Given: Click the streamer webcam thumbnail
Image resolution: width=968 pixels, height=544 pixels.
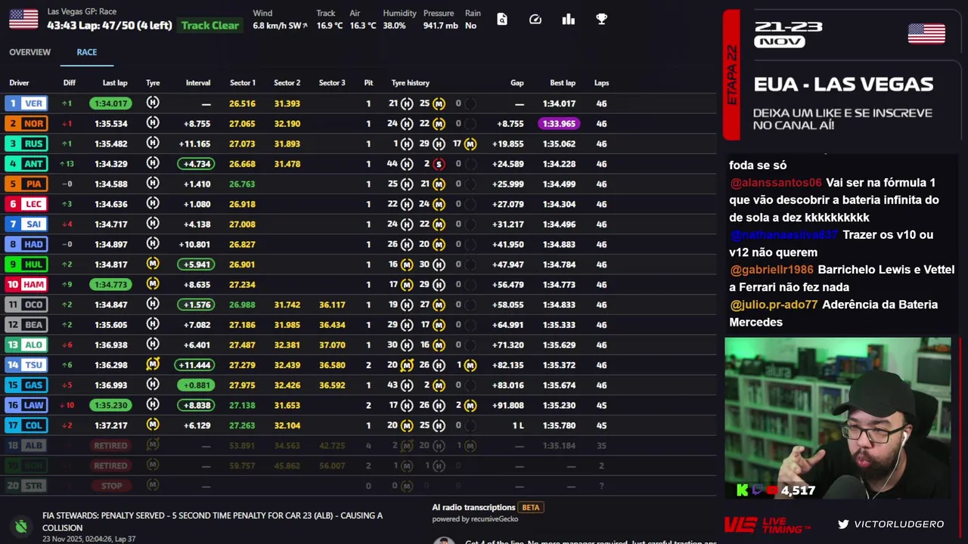Looking at the screenshot, I should pos(838,419).
